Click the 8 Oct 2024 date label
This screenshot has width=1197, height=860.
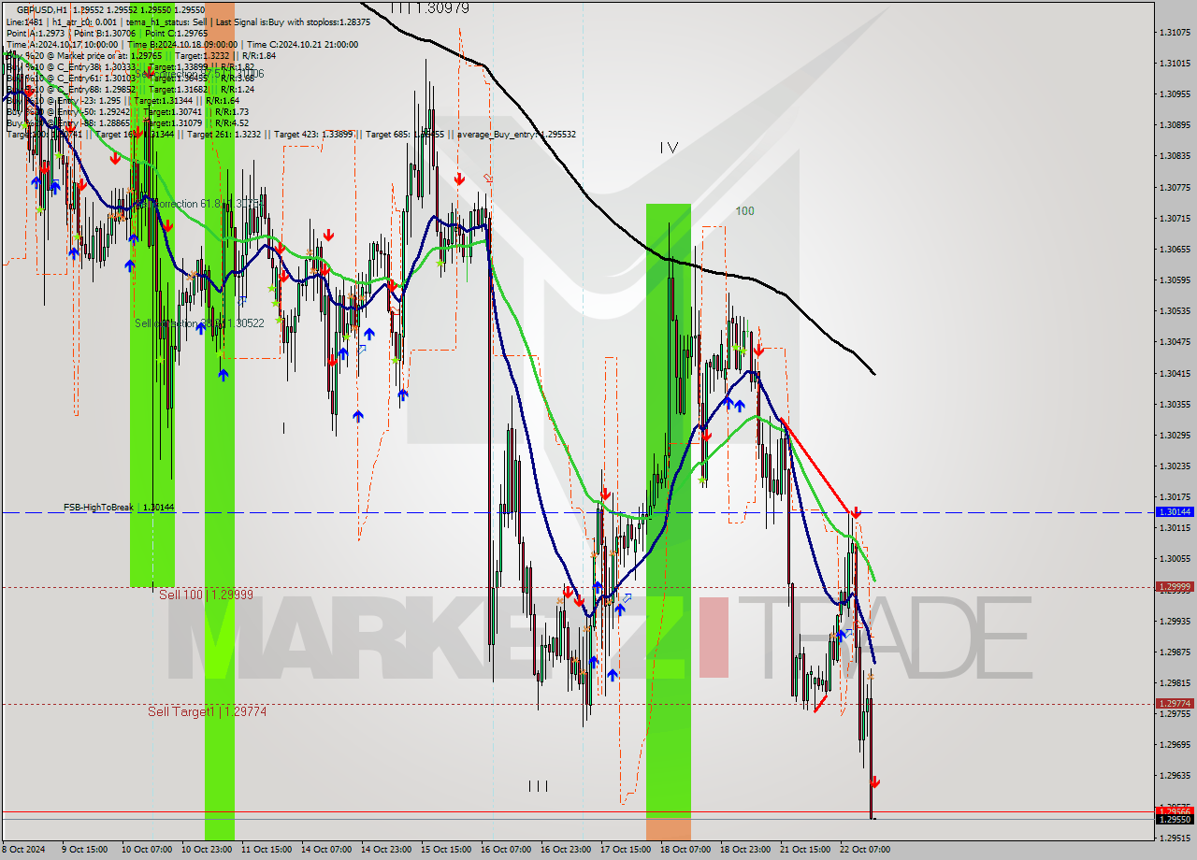pos(23,850)
